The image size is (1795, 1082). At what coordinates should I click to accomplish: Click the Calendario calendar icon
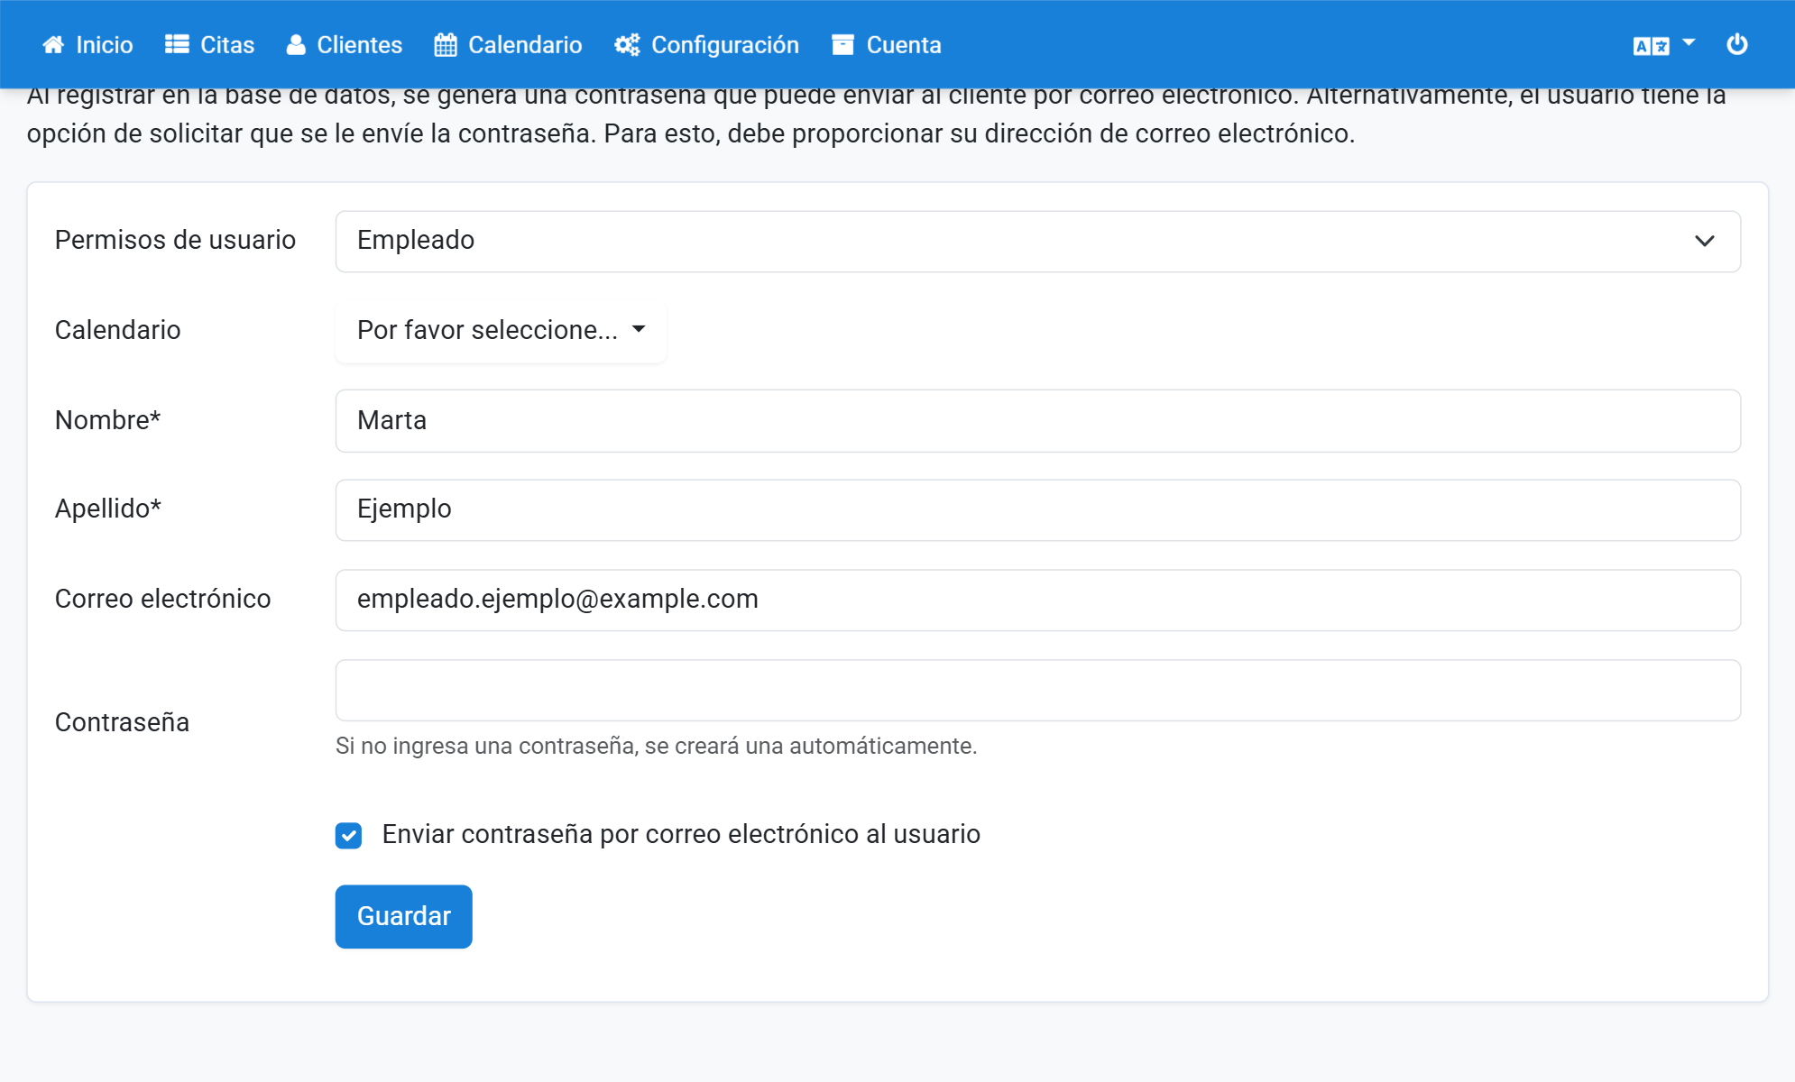pyautogui.click(x=446, y=45)
